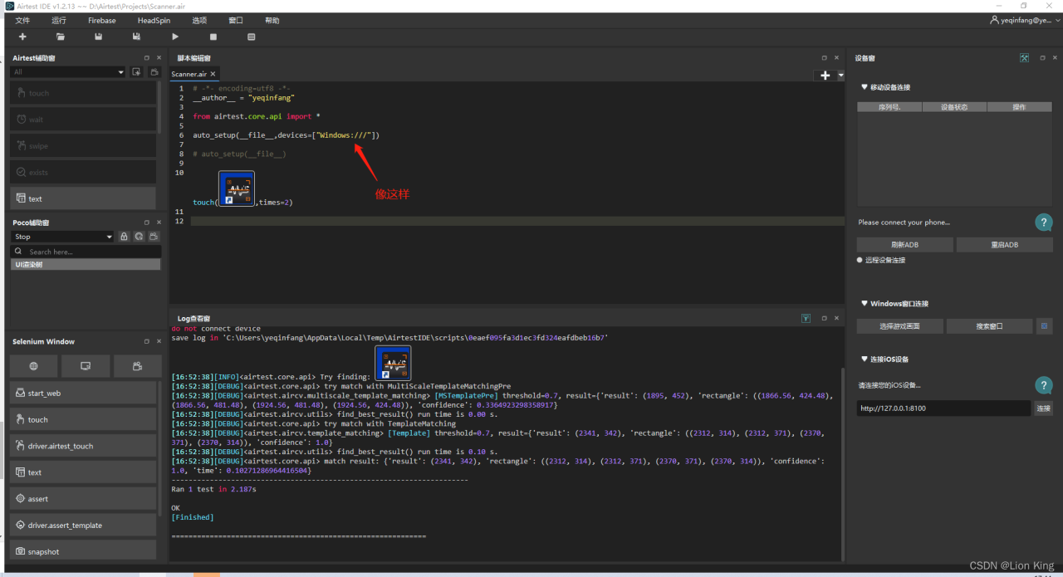
Task: Click the touch template image in editor
Action: 237,188
